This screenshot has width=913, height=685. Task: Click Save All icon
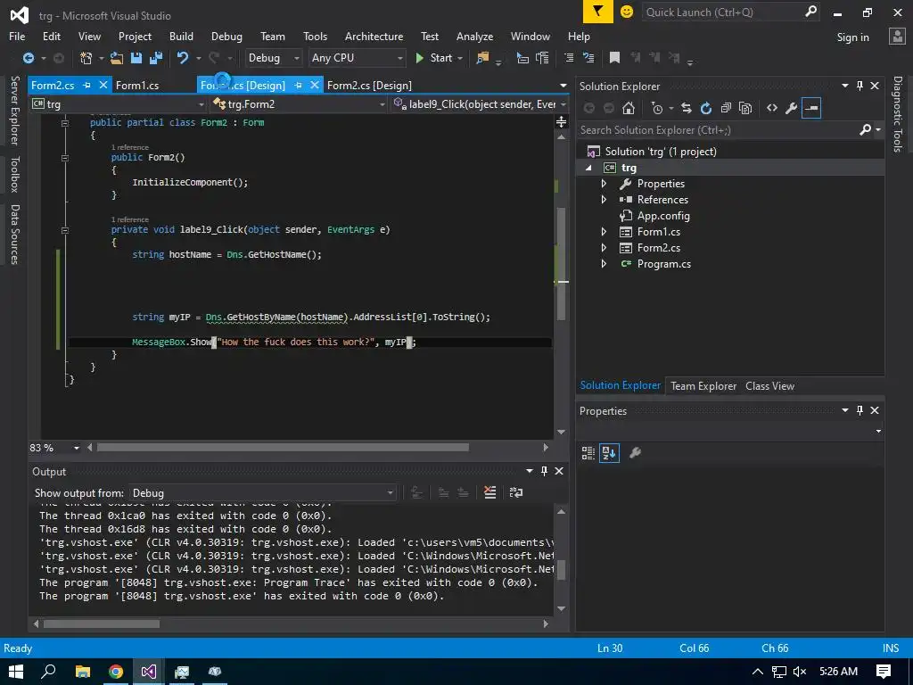155,58
